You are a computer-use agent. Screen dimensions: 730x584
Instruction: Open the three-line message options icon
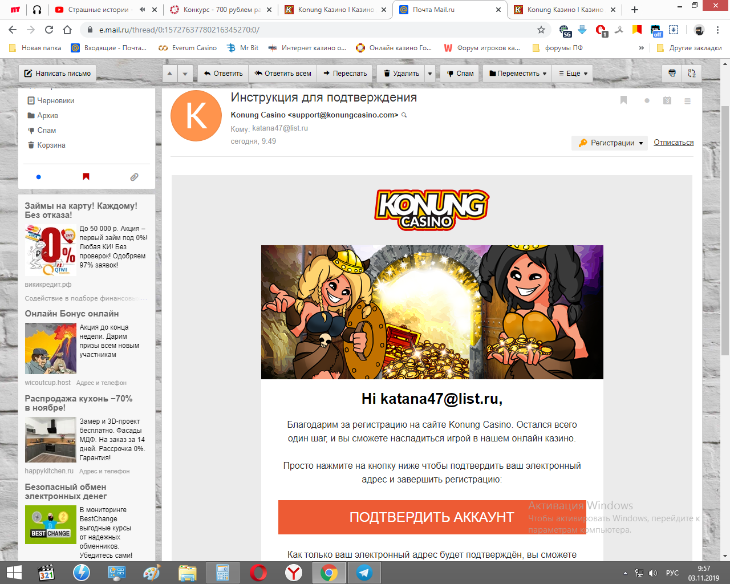[x=688, y=101]
